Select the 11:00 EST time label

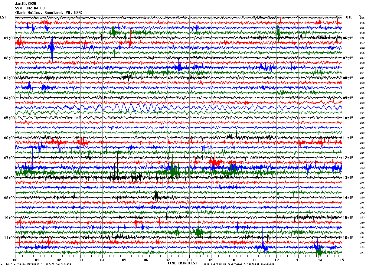[9, 238]
